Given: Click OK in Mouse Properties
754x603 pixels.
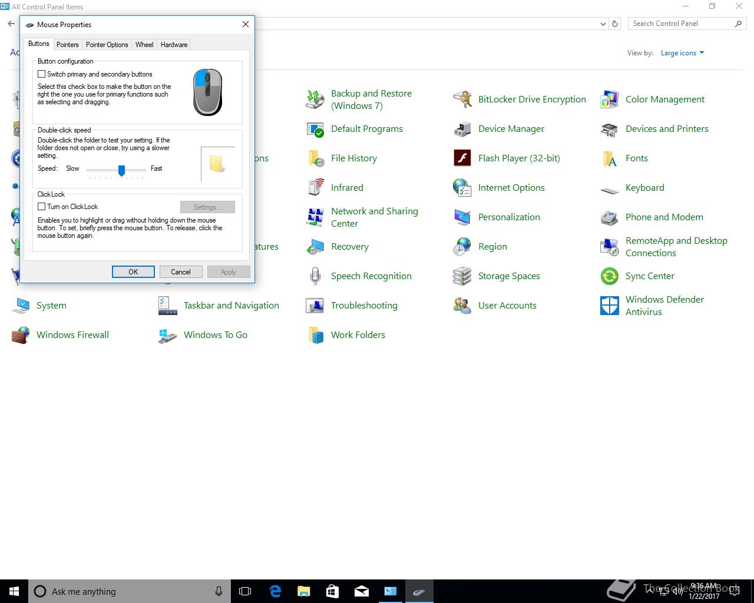Looking at the screenshot, I should coord(133,272).
